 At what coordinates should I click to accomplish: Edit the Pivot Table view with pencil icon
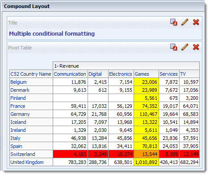185,47
